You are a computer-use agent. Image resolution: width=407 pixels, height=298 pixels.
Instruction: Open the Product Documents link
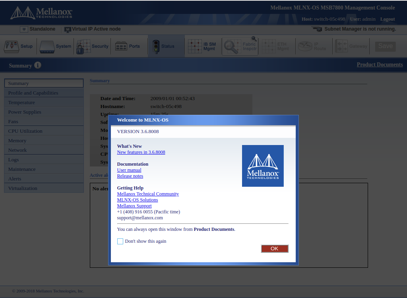coord(380,64)
